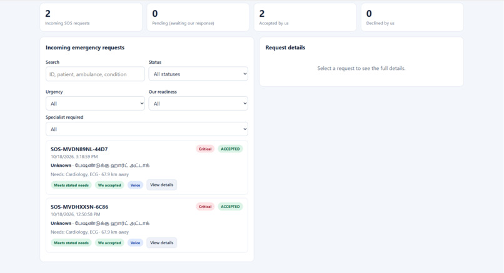Click Voice tag on SOS-MVDHXX5N-6C86

click(x=135, y=243)
